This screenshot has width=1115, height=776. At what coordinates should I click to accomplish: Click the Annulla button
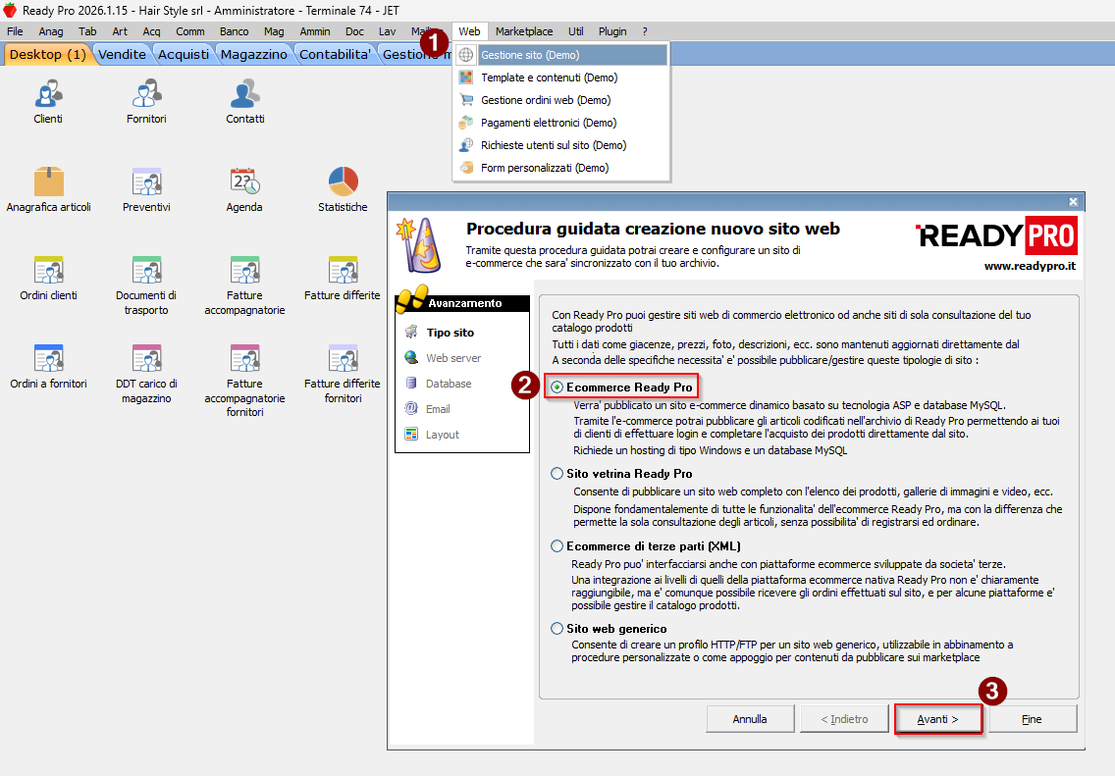750,719
